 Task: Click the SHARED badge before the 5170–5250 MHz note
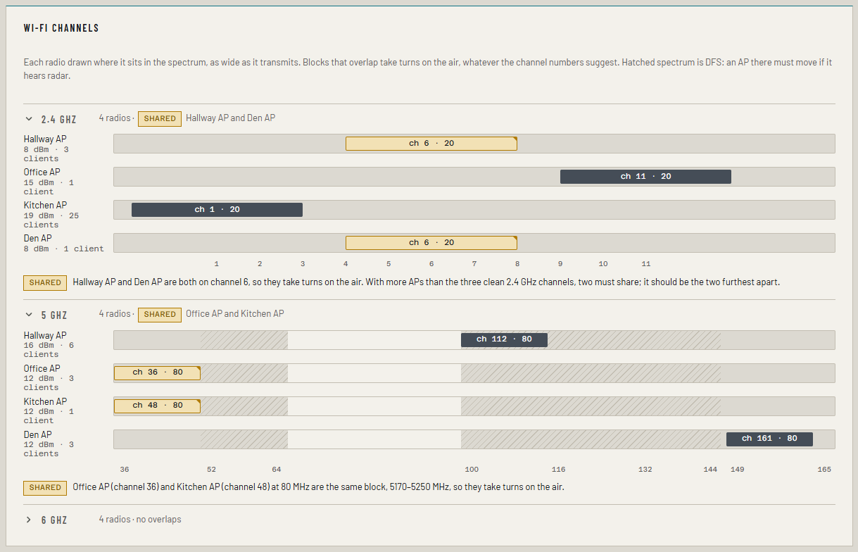click(x=46, y=488)
